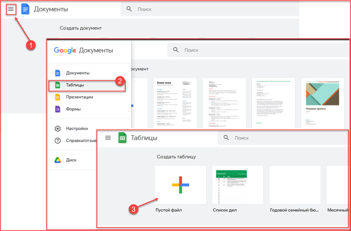
Task: Open Диск from the side menu
Action: click(x=72, y=160)
